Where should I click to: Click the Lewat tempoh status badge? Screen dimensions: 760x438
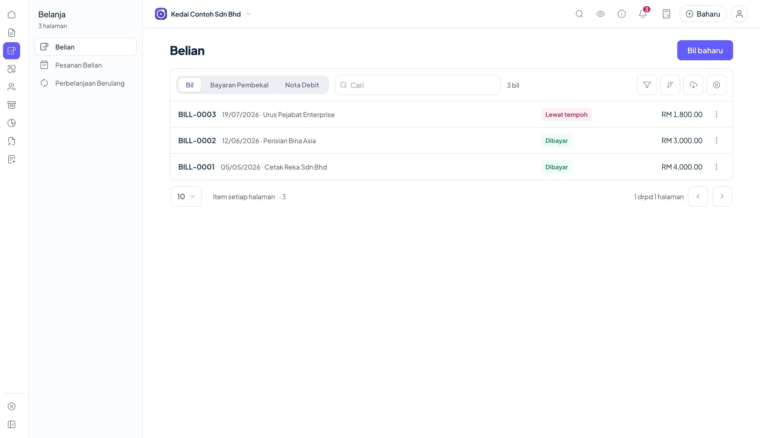coord(566,114)
